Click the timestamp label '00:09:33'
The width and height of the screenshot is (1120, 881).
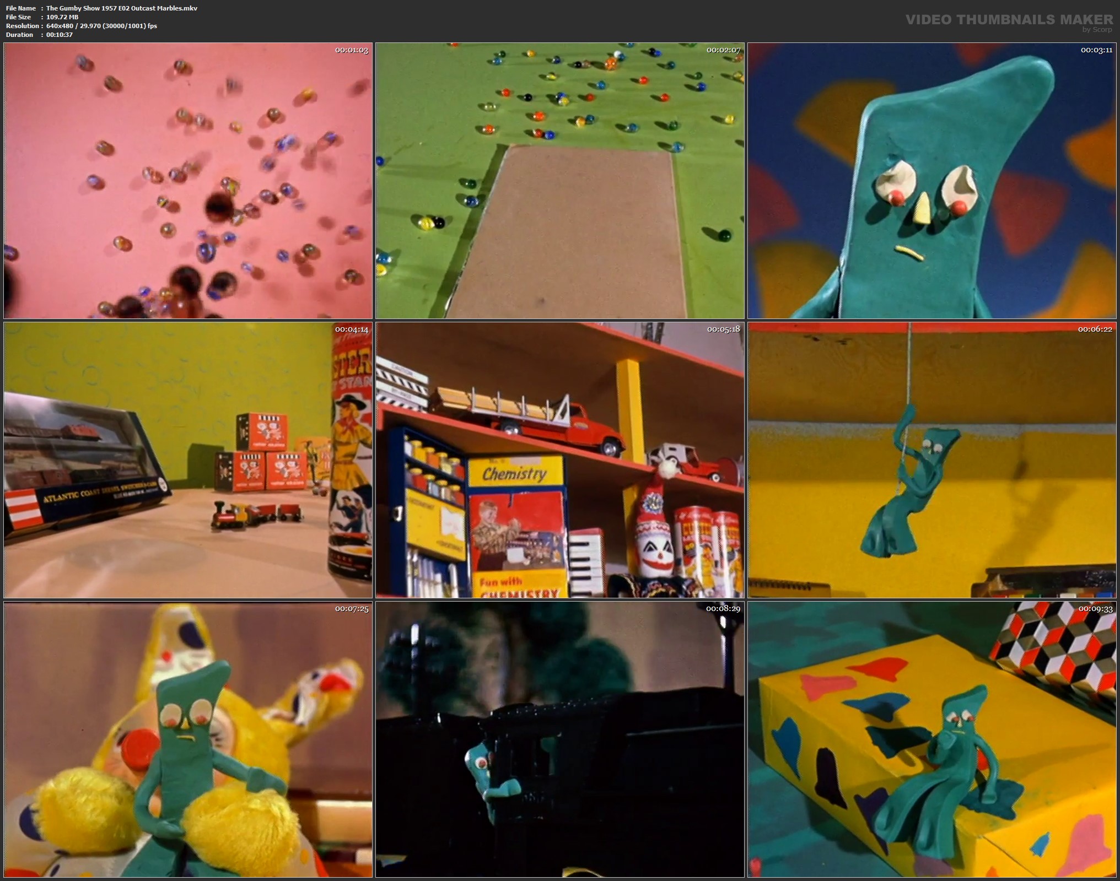[x=1096, y=609]
